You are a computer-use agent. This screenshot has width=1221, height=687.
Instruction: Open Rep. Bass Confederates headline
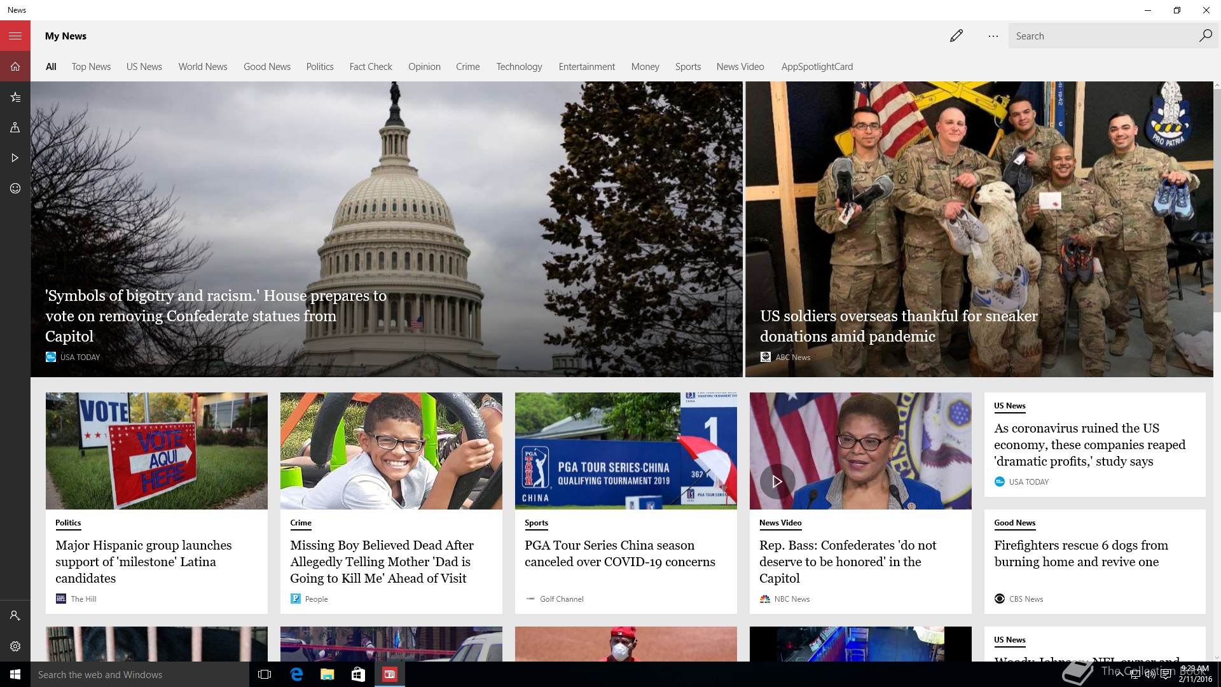pos(848,562)
